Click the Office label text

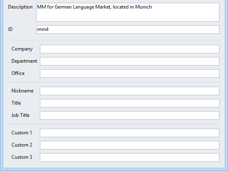pos(18,73)
